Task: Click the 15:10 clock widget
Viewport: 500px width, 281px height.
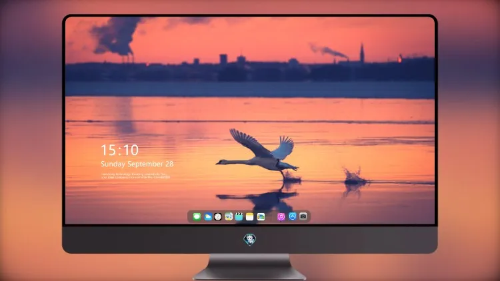Action: (x=119, y=150)
